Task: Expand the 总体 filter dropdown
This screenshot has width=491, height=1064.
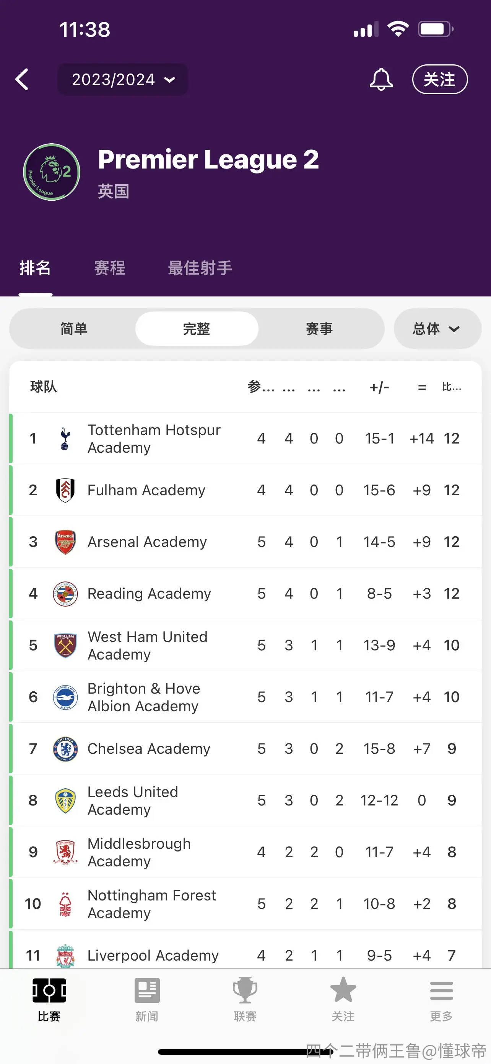Action: [x=437, y=329]
